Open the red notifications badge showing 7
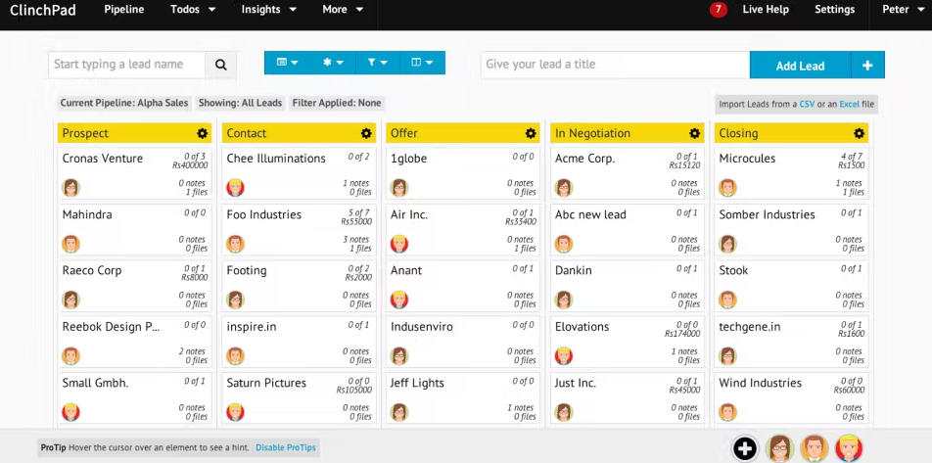 (x=719, y=10)
